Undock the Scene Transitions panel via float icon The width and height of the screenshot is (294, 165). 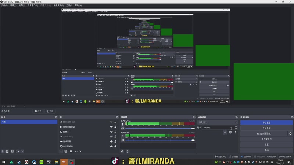click(237, 117)
